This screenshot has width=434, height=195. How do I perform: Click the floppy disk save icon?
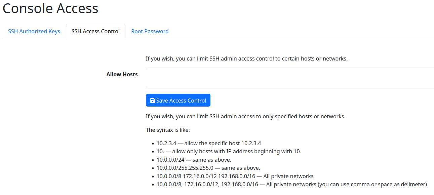tap(153, 100)
